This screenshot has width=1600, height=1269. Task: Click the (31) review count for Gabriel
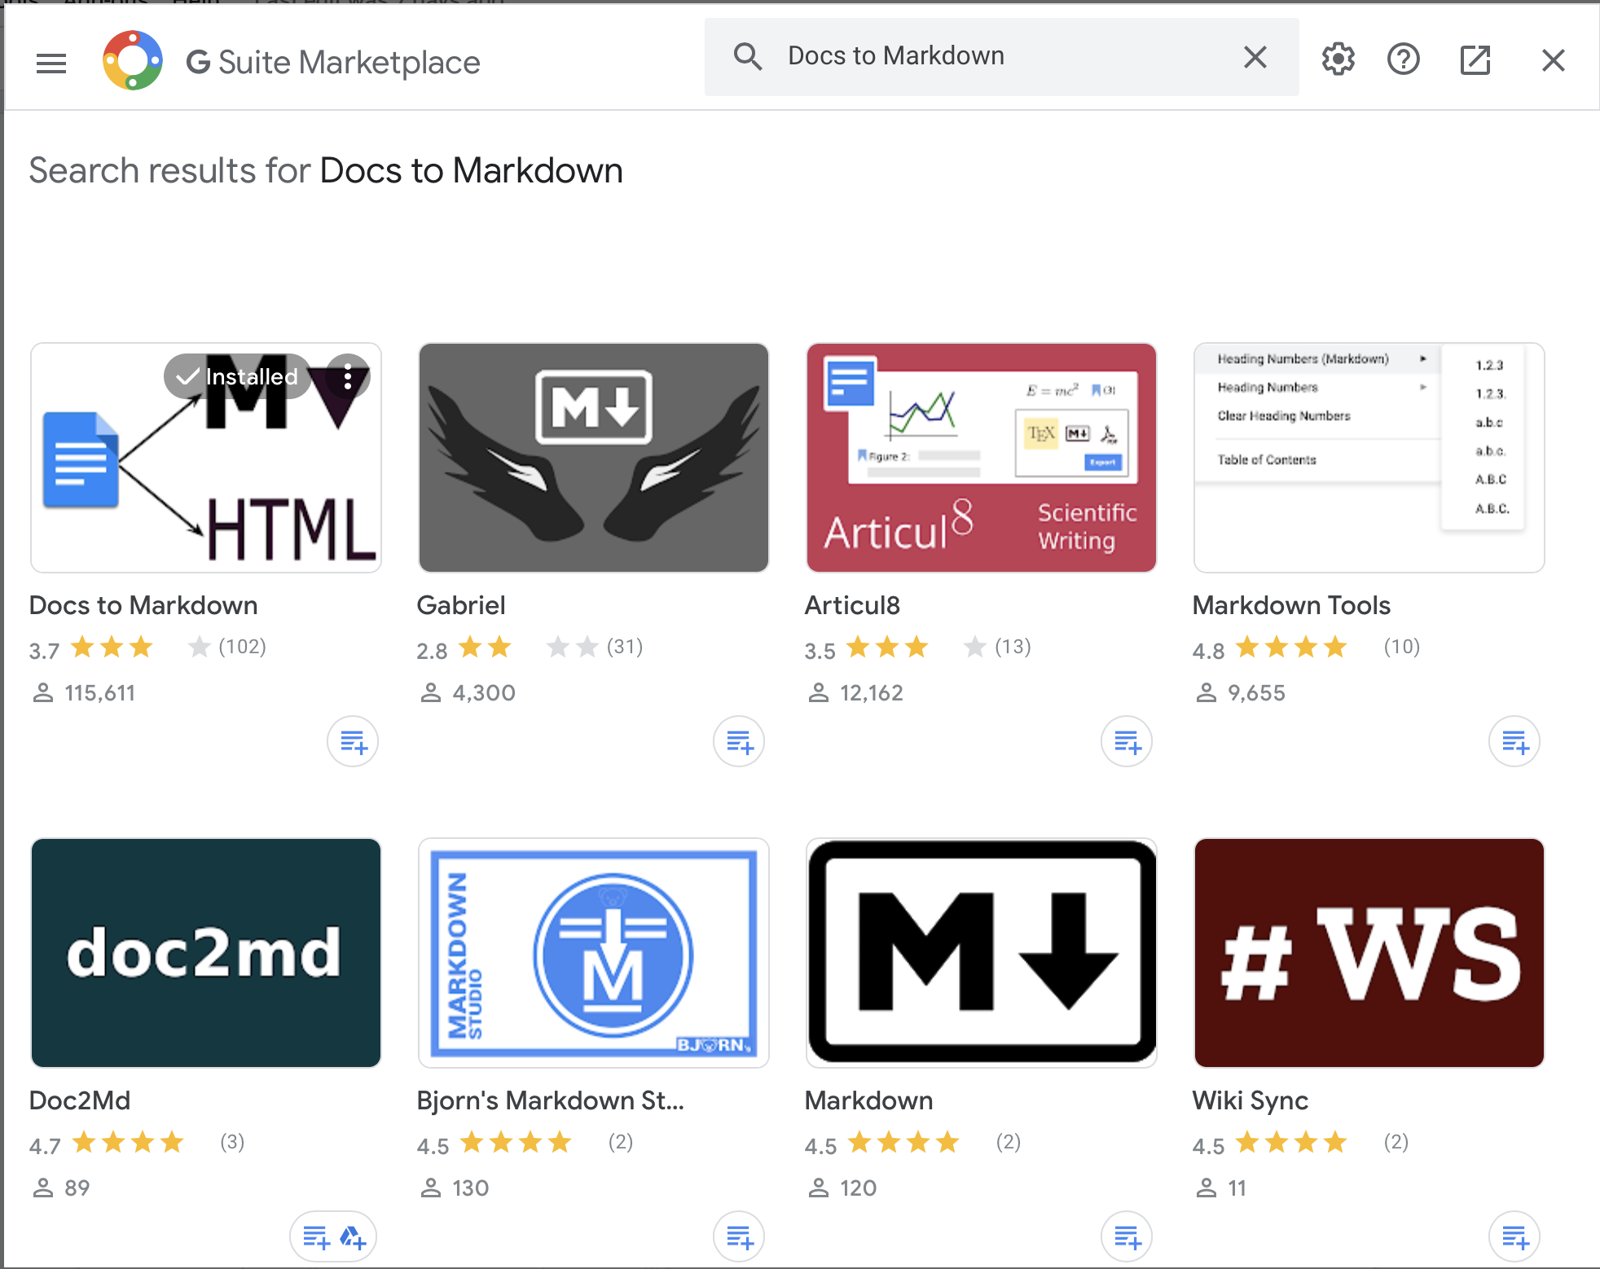tap(625, 647)
